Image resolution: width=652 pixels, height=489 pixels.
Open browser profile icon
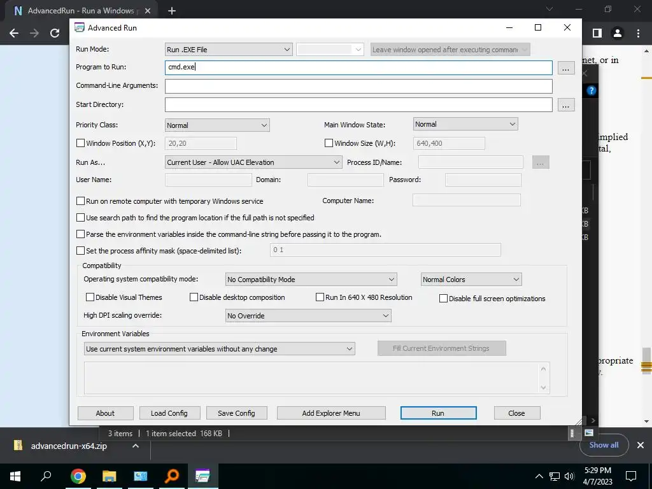[618, 33]
